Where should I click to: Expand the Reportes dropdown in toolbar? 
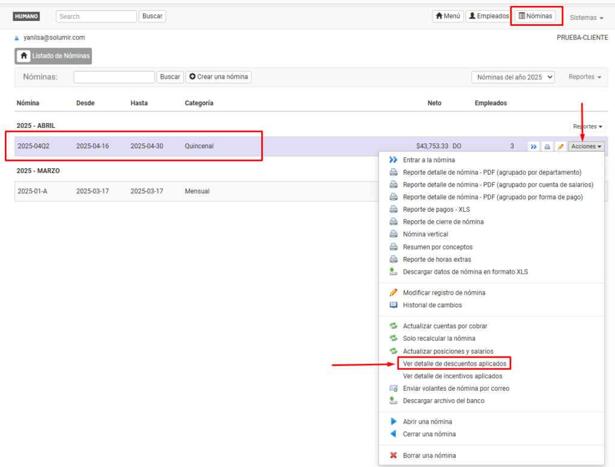[584, 77]
